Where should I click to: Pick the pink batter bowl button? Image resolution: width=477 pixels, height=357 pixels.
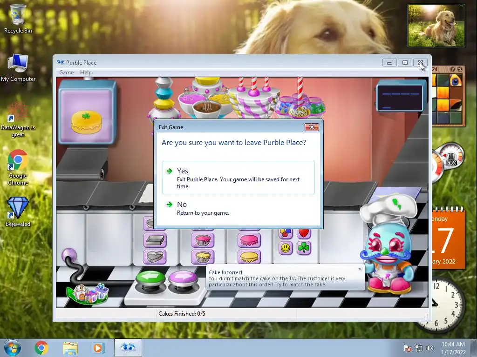pos(203,240)
